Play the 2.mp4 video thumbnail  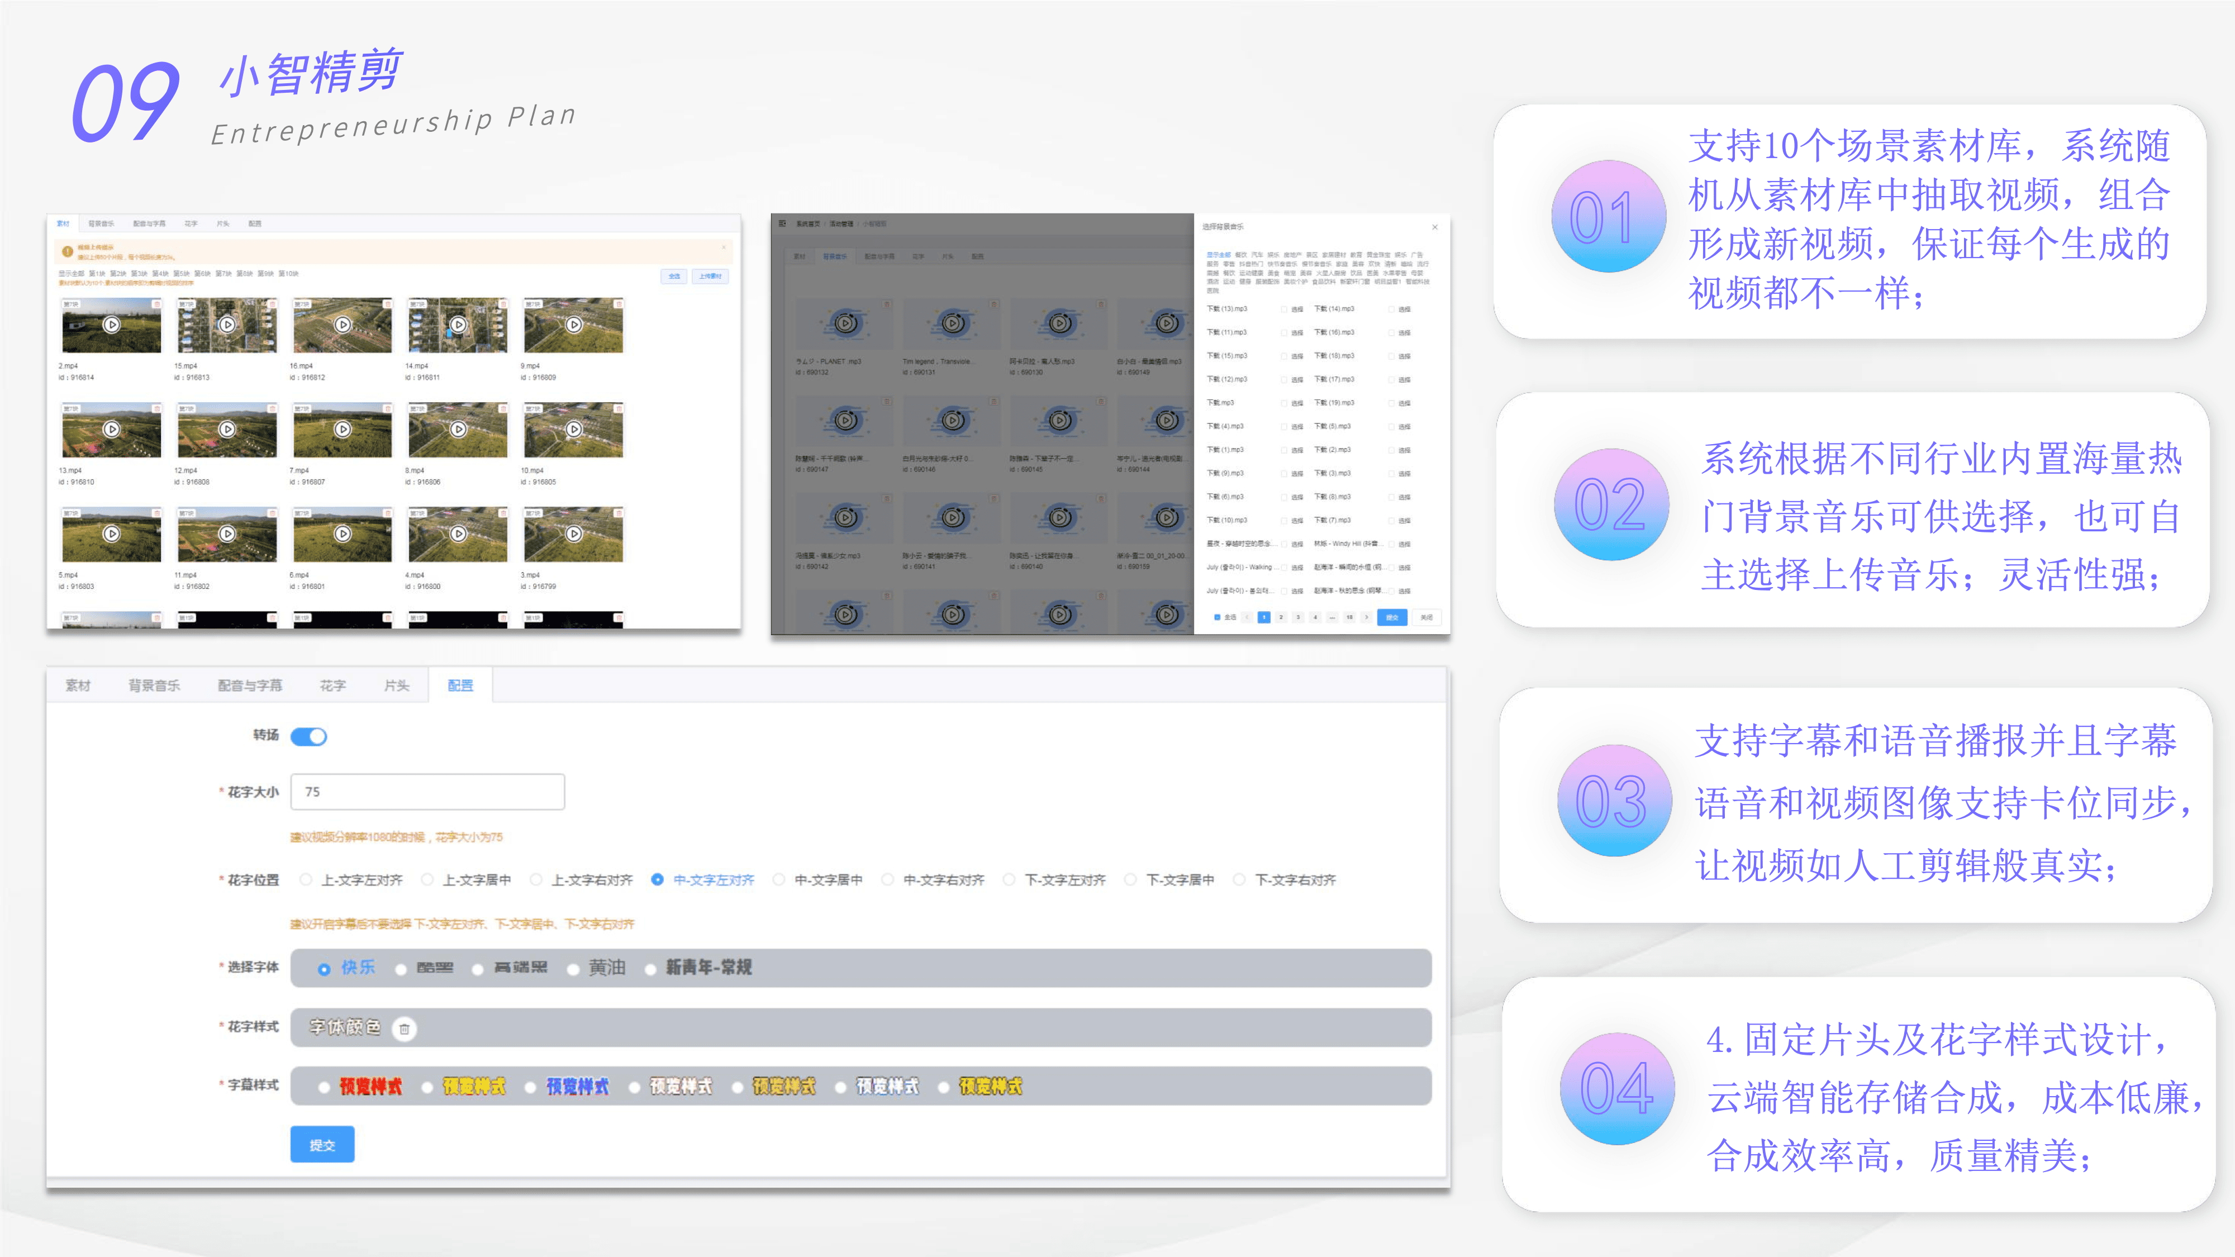pos(111,325)
